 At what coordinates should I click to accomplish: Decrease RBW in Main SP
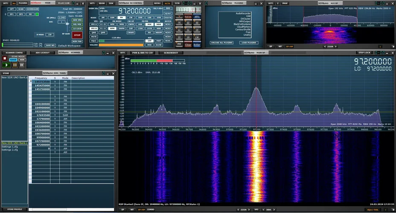pos(263,210)
